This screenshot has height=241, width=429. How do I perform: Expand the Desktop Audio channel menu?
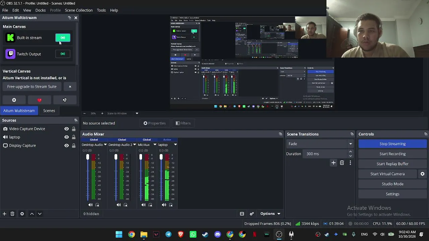point(105,145)
